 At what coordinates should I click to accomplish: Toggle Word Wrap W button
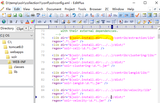click(121, 15)
